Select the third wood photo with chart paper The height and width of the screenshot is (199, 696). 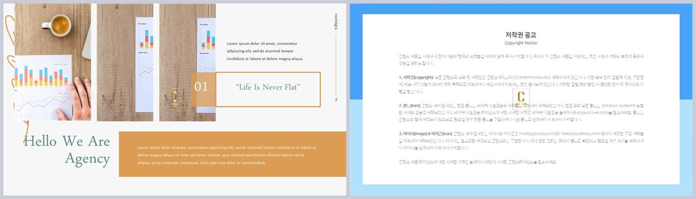(187, 62)
